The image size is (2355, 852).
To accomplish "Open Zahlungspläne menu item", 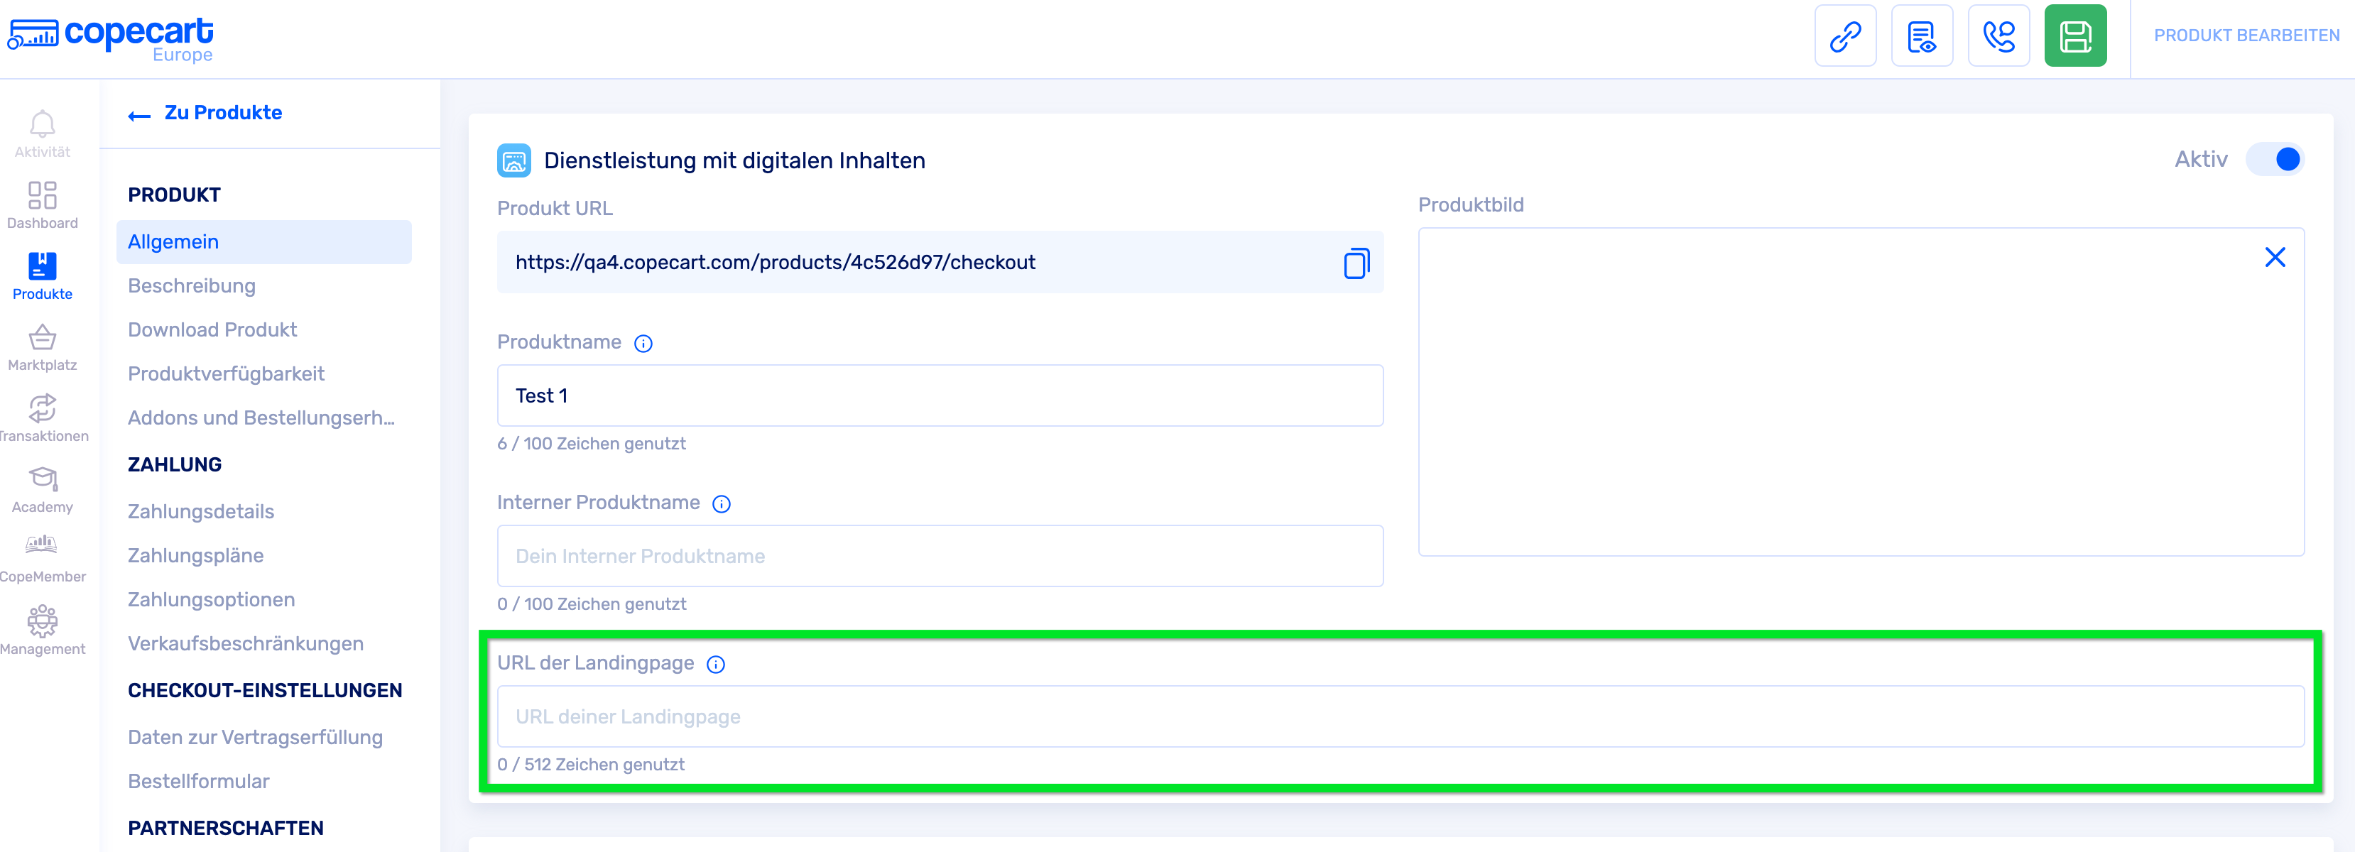I will pos(195,556).
